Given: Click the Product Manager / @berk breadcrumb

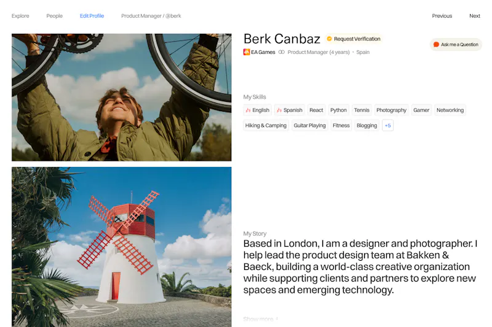Looking at the screenshot, I should click(151, 16).
